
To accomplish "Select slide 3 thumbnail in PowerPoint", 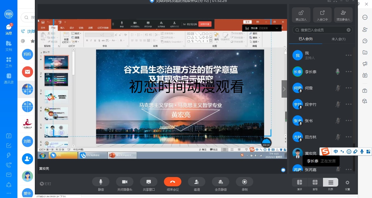I will (x=56, y=97).
